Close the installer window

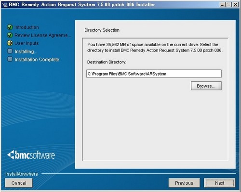[235, 4]
